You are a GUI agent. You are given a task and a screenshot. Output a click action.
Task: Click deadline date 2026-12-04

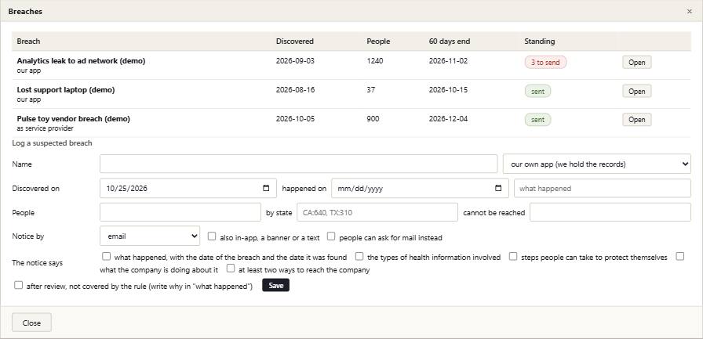click(x=448, y=118)
